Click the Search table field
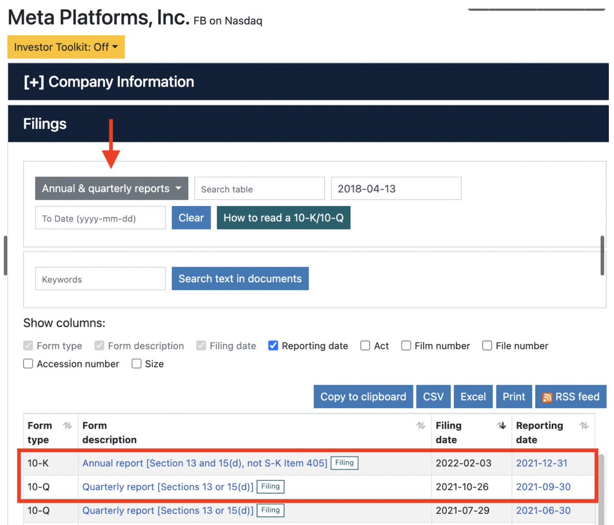Screen dimensions: 614x525 [259, 188]
